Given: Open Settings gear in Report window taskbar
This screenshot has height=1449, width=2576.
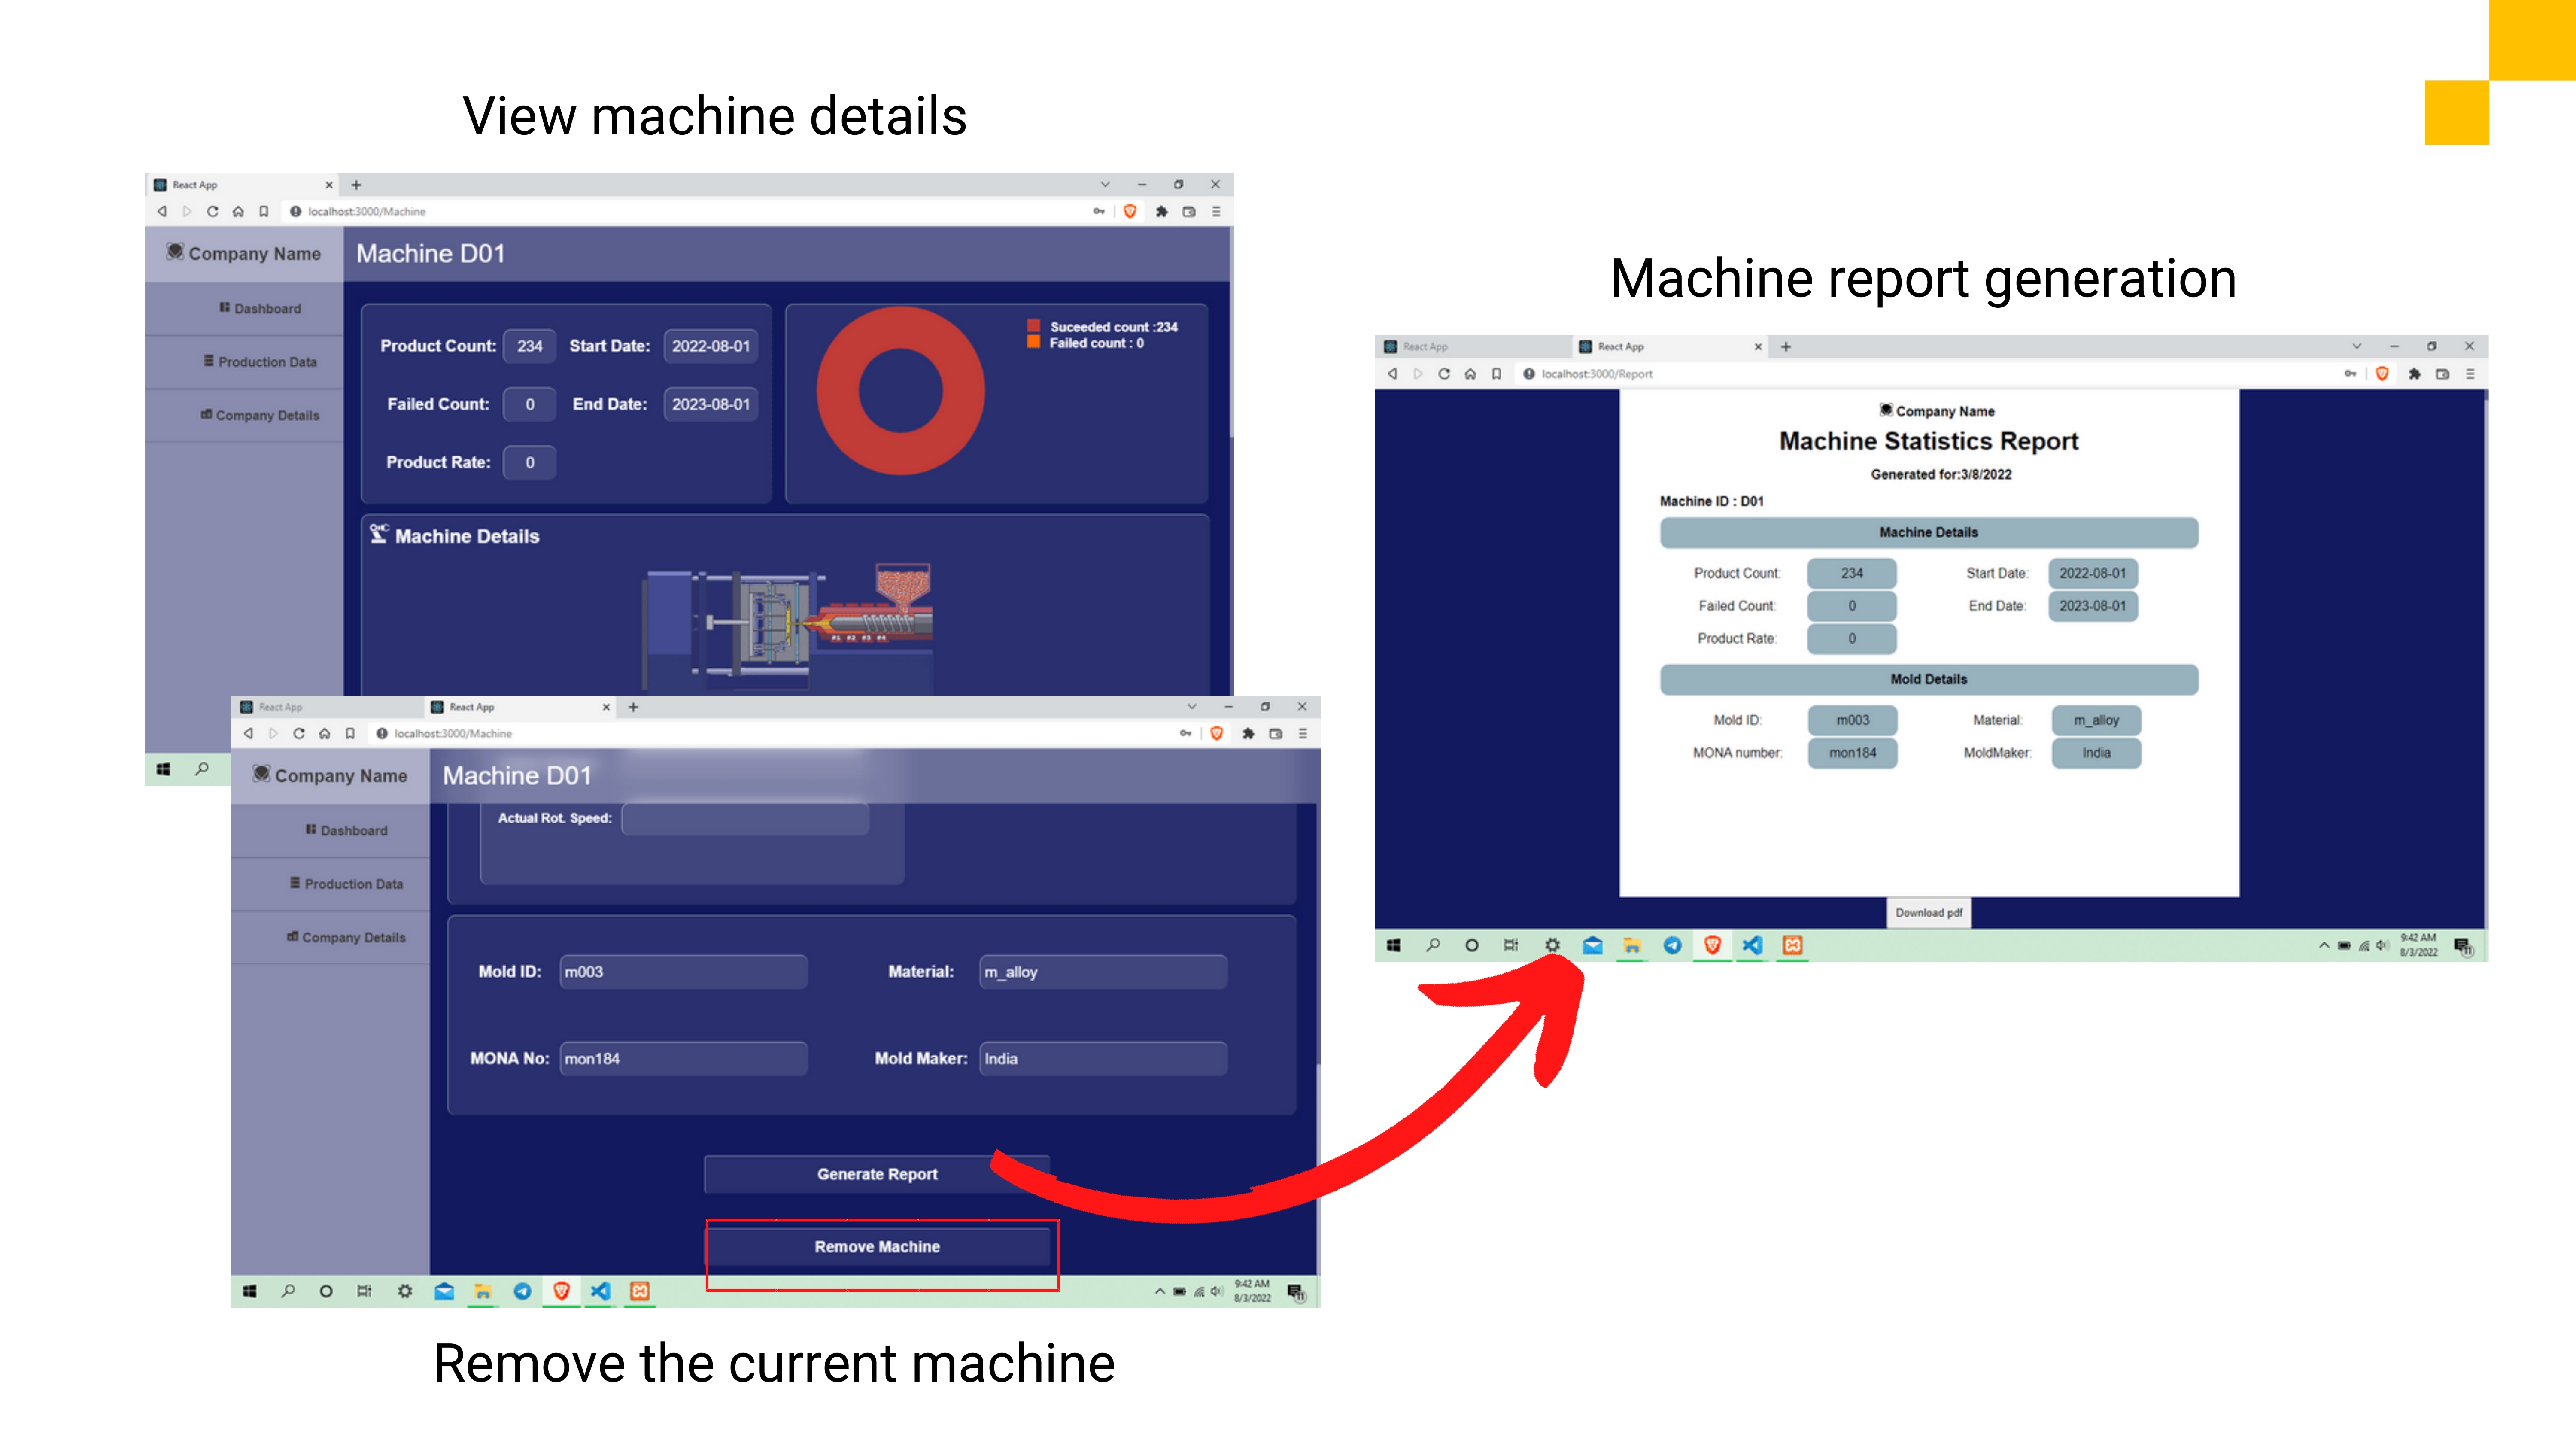Looking at the screenshot, I should 1552,945.
